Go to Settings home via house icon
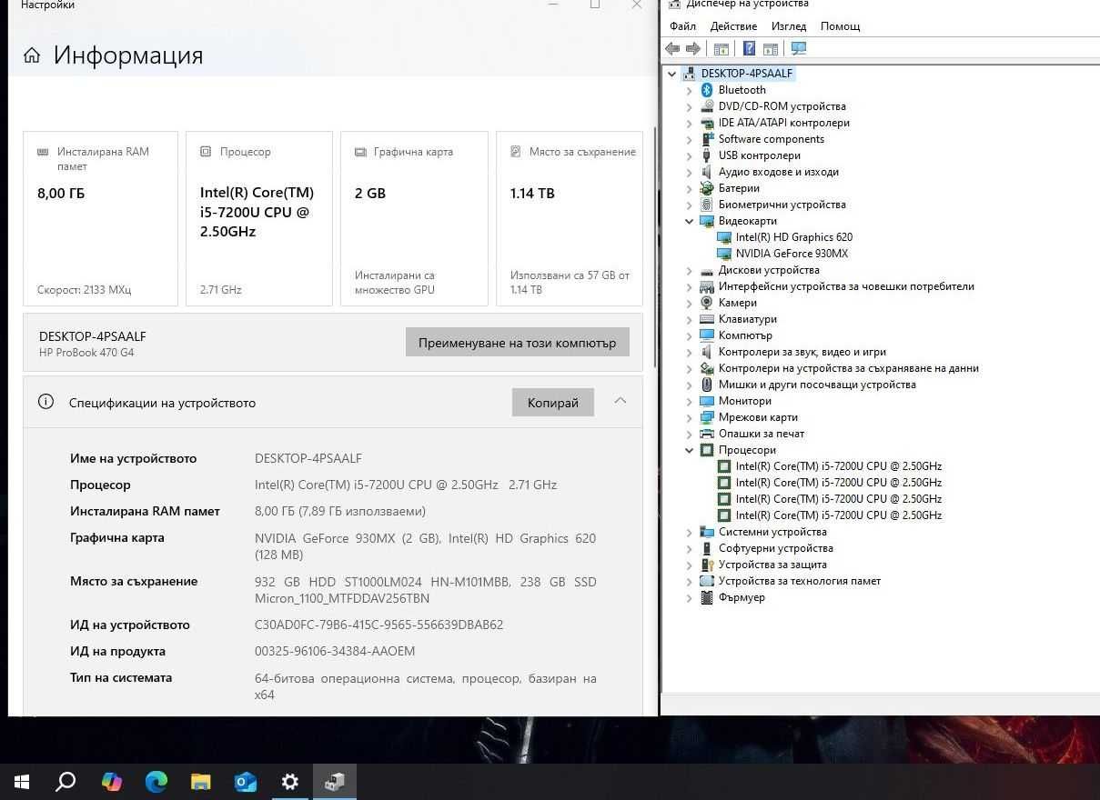The image size is (1100, 800). (x=32, y=55)
